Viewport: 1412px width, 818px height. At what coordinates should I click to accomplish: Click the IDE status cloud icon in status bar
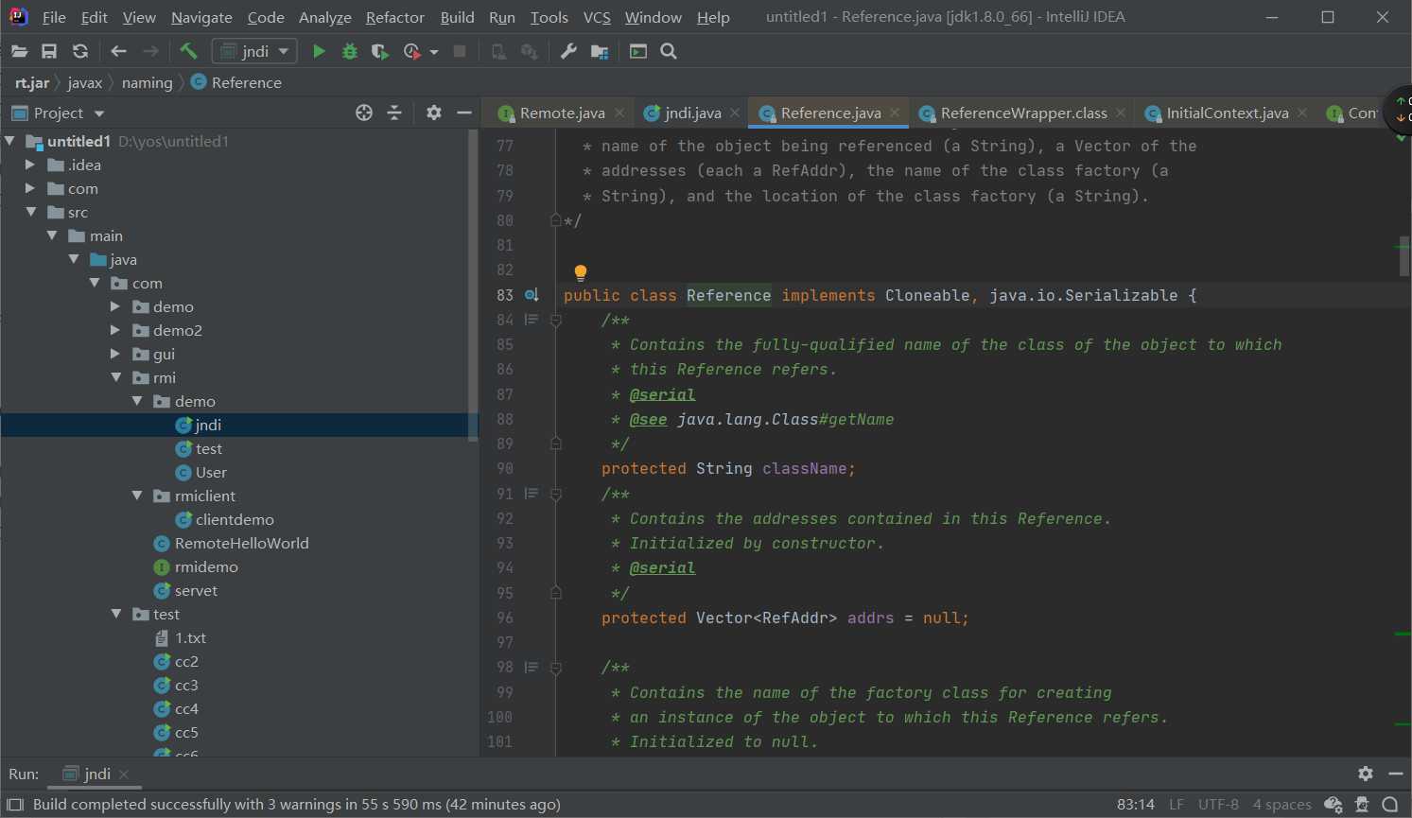pos(1334,805)
